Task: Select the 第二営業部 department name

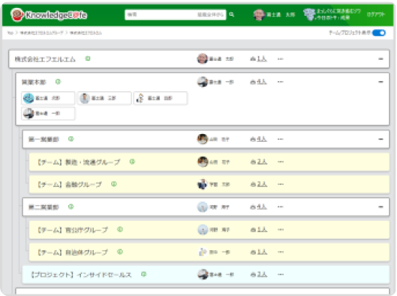Action: click(x=44, y=207)
